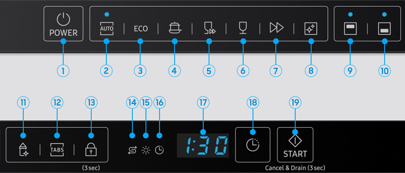The width and height of the screenshot is (405, 173).
Task: Toggle the upper rack zone option
Action: click(x=350, y=29)
